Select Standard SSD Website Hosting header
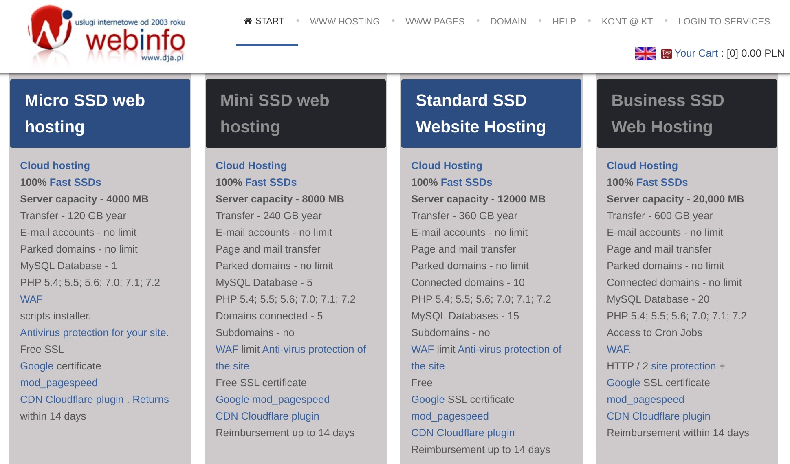This screenshot has height=464, width=790. point(491,114)
